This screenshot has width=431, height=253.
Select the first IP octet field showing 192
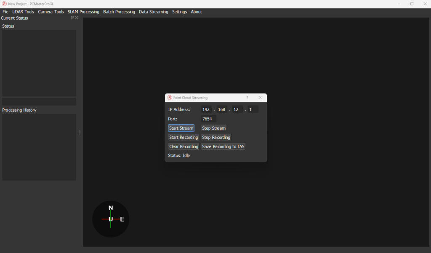tap(206, 110)
